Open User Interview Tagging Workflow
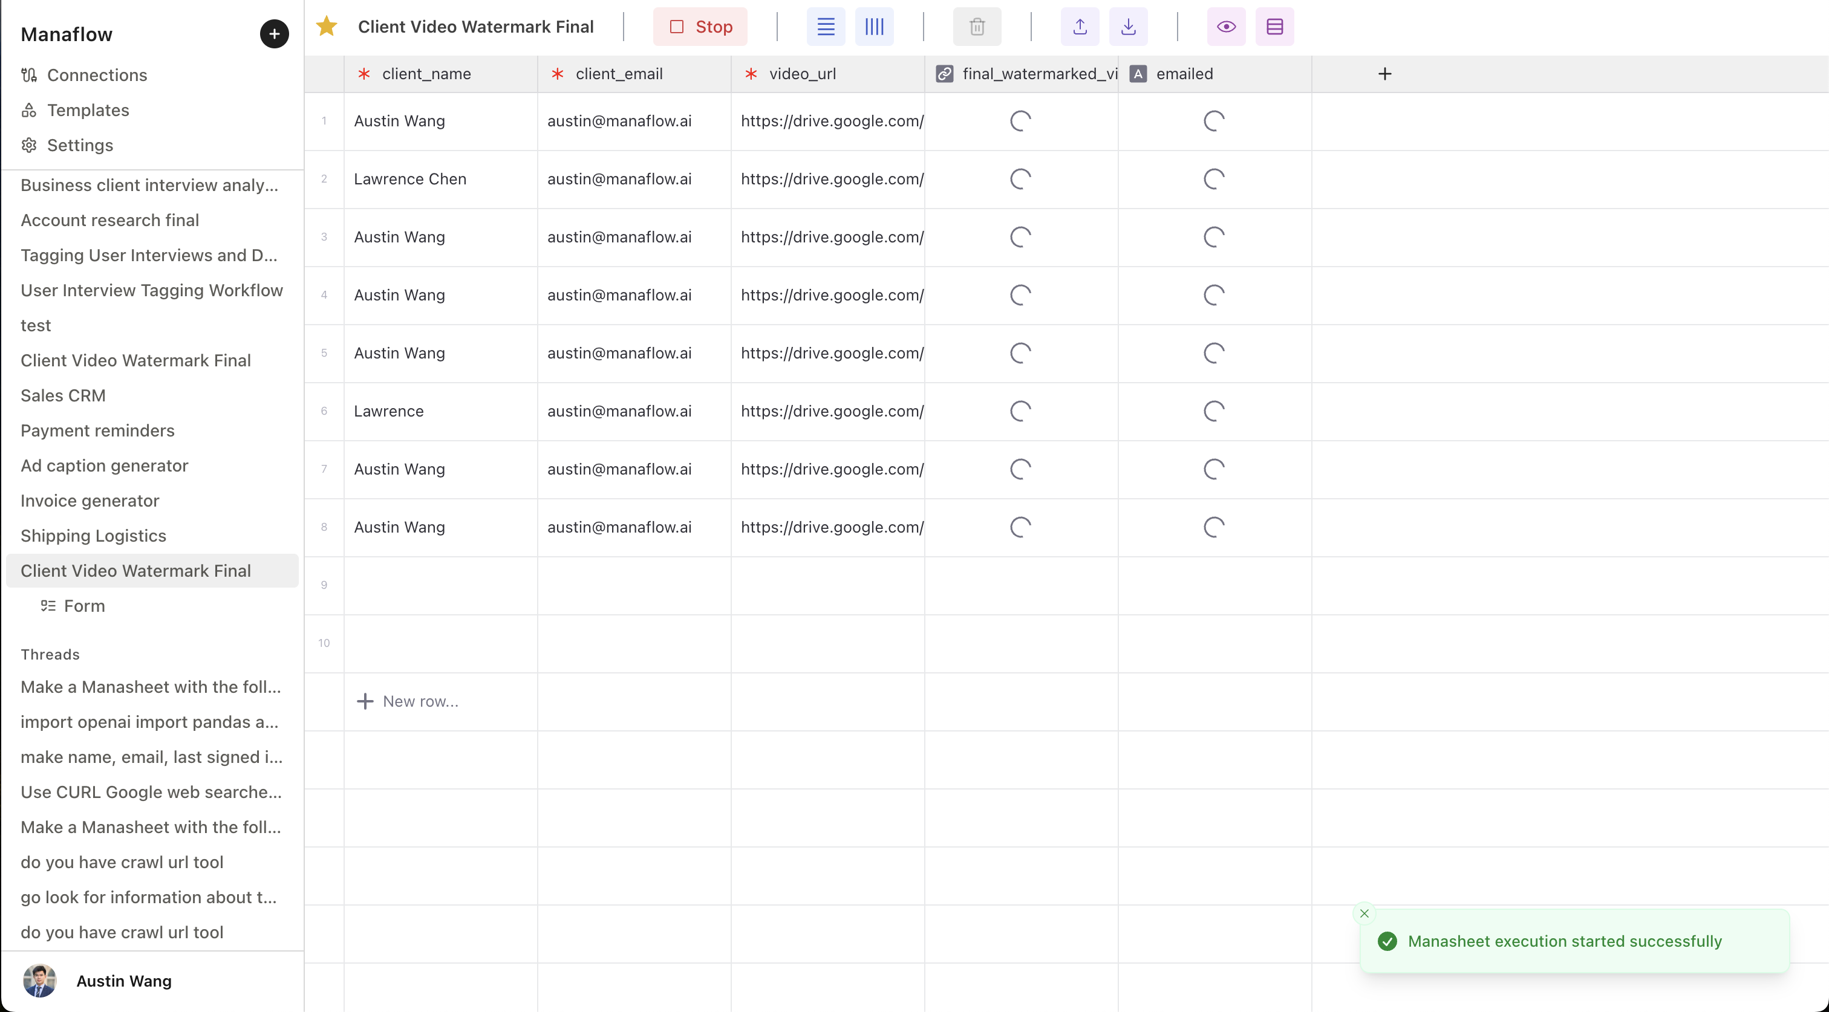 pyautogui.click(x=152, y=290)
